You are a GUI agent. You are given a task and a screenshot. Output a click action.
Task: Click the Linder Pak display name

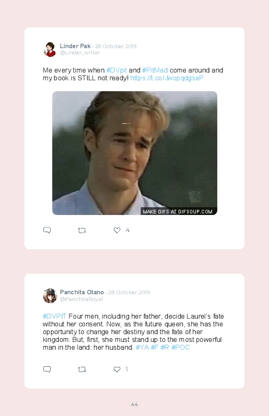[x=75, y=46]
